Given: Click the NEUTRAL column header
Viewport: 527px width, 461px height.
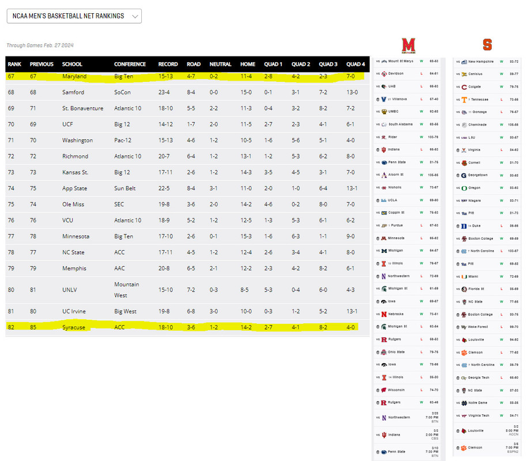Looking at the screenshot, I should (220, 64).
